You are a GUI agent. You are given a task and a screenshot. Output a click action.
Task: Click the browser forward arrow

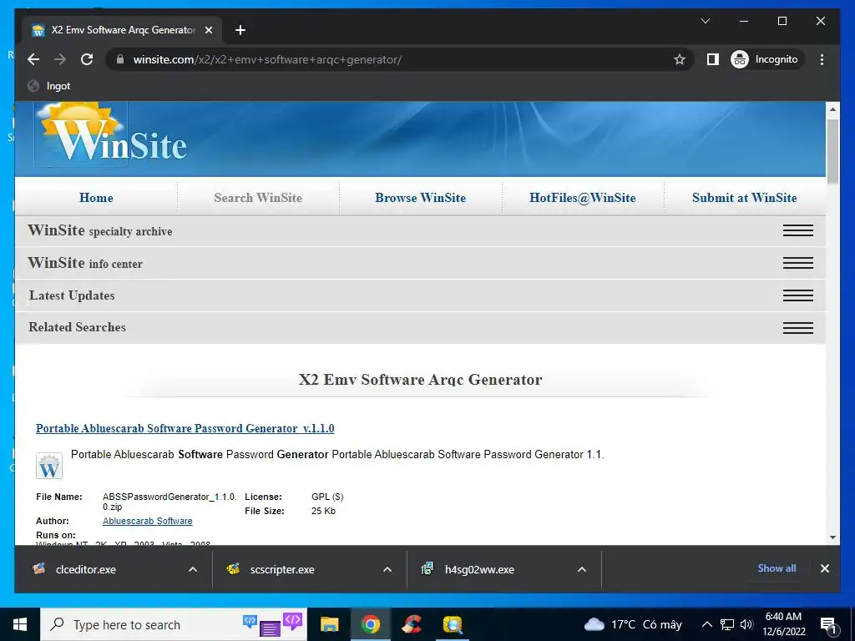pos(60,59)
